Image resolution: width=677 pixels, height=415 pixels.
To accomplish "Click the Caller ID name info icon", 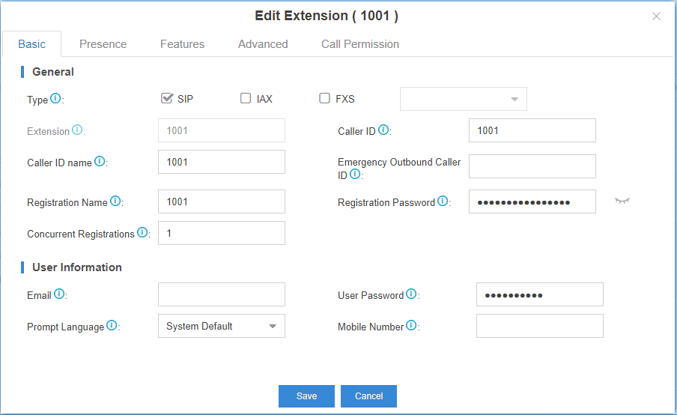I will pyautogui.click(x=100, y=162).
